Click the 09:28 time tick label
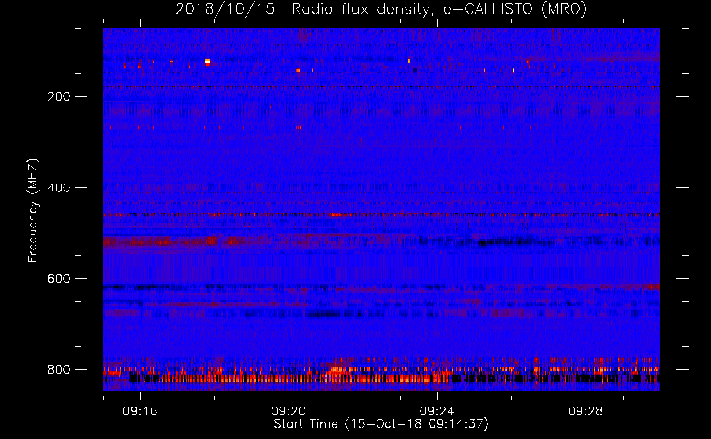This screenshot has width=711, height=439. click(x=586, y=411)
